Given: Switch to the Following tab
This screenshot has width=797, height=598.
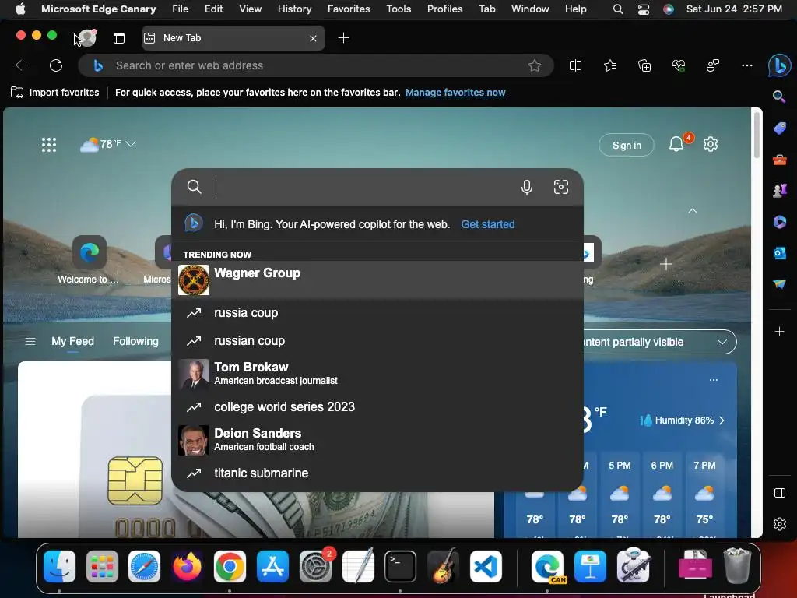Looking at the screenshot, I should pos(135,341).
